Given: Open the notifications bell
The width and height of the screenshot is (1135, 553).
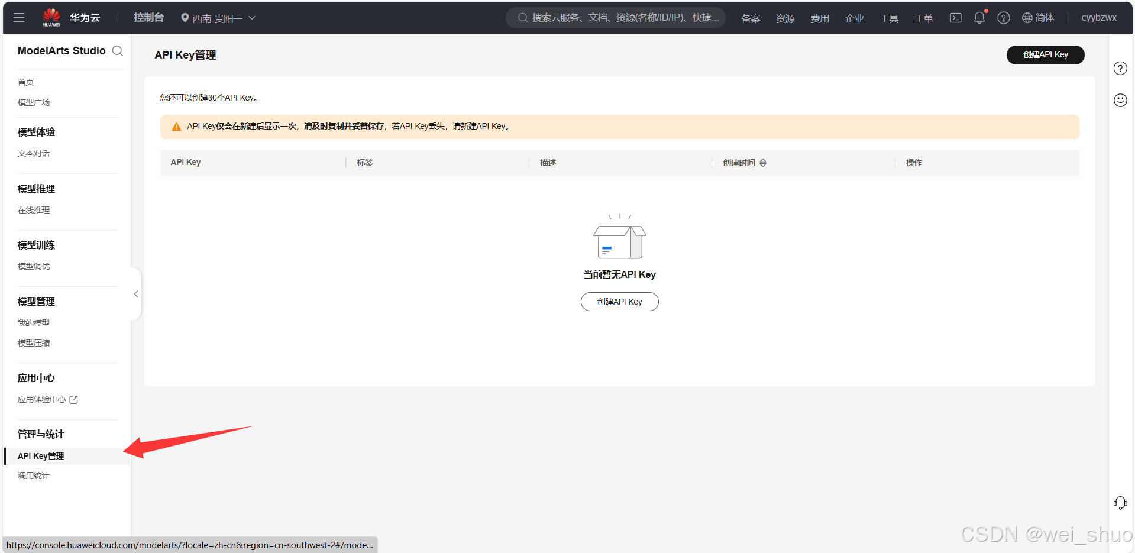Looking at the screenshot, I should coord(979,18).
